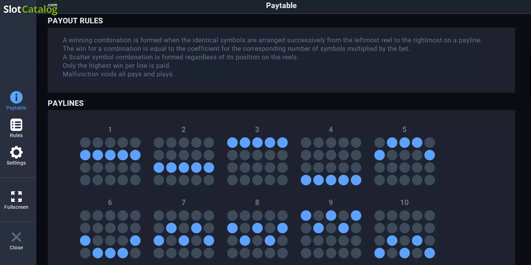This screenshot has width=531, height=265.
Task: Open the Settings gear icon
Action: point(16,152)
